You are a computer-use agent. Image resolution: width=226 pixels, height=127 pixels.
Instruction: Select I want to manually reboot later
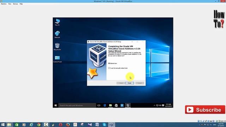coord(118,68)
